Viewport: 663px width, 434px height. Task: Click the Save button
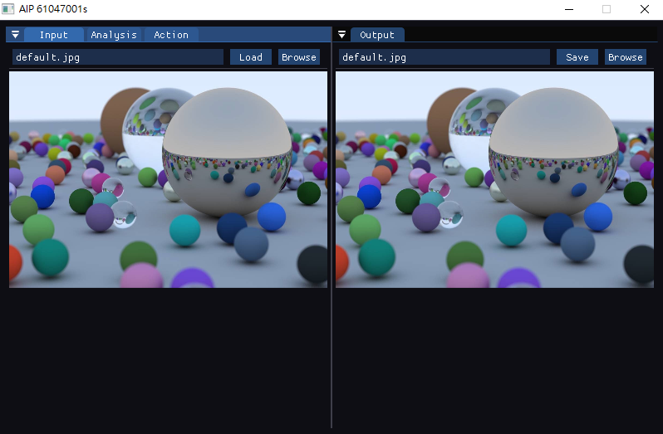(577, 57)
